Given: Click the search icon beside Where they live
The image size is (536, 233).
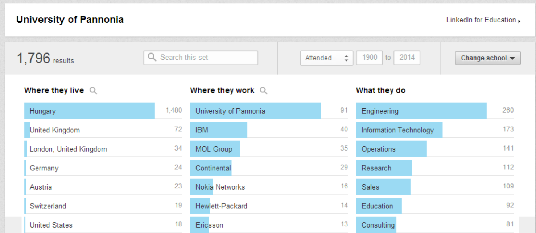Looking at the screenshot, I should (93, 91).
